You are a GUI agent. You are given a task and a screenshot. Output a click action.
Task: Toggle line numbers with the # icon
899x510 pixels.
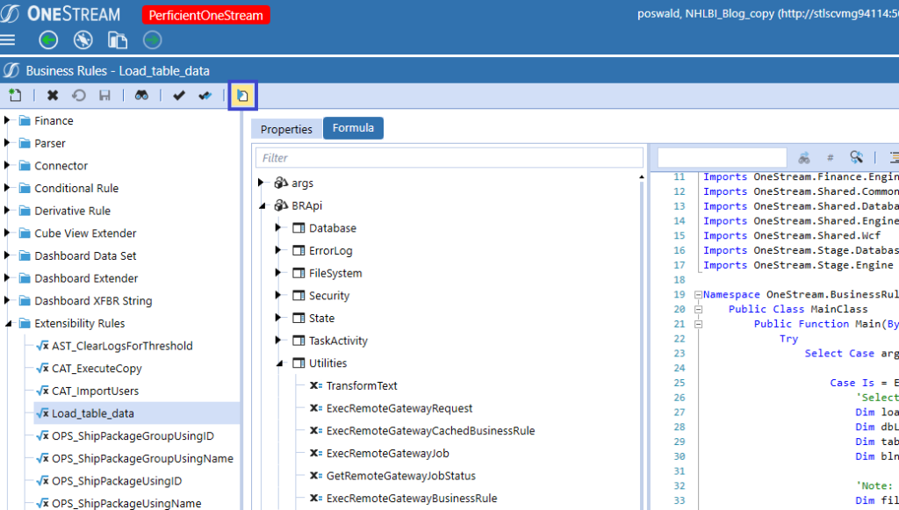(x=830, y=156)
